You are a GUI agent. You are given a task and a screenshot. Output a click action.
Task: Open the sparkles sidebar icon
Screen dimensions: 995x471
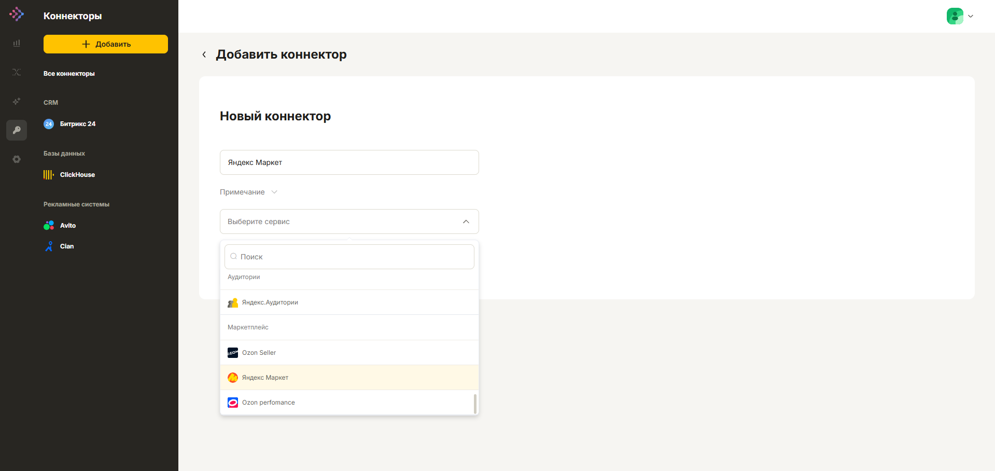point(17,101)
